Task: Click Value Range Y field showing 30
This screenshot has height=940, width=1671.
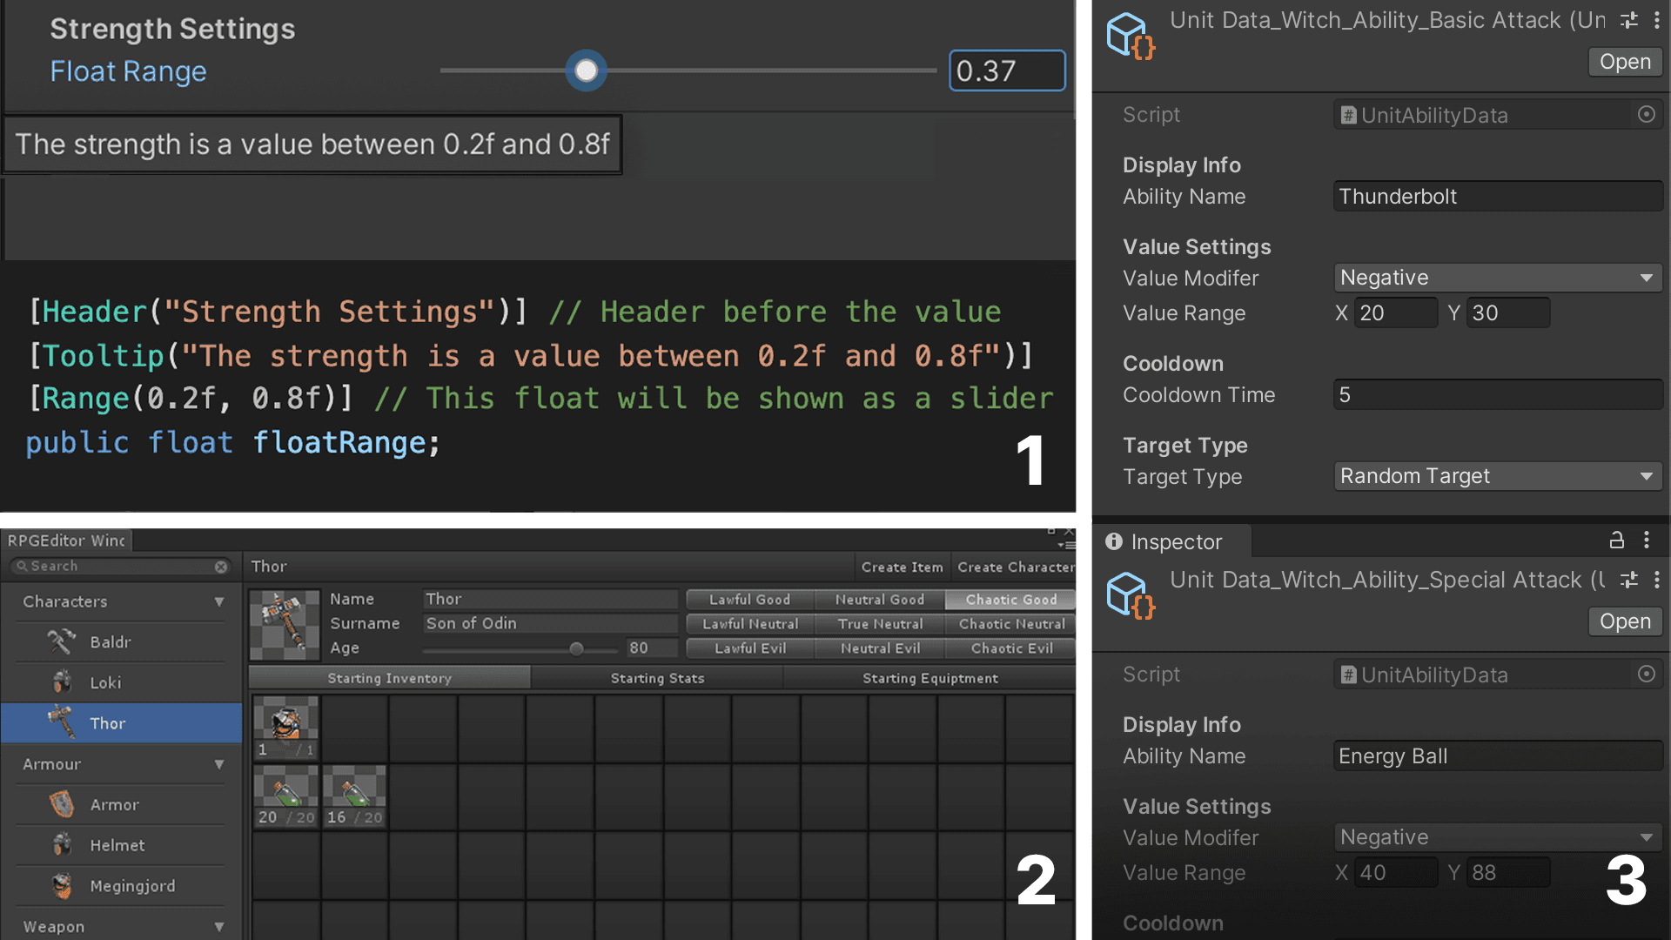Action: click(1508, 312)
